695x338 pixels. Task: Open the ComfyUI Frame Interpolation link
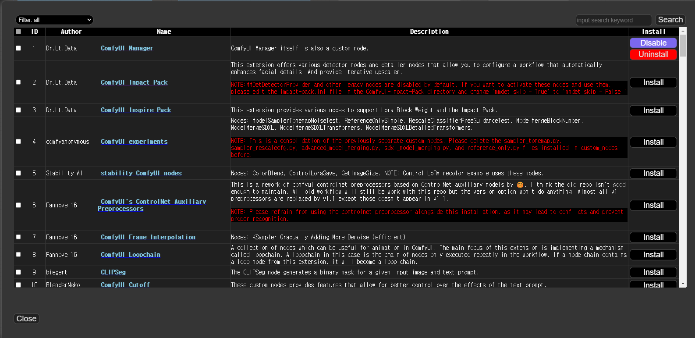(x=148, y=237)
